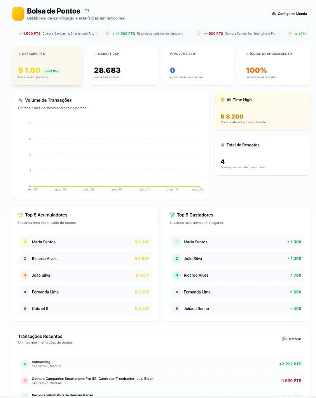Click the seg., 13 point on chart axis
Image resolution: width=316 pixels, height=398 pixels.
[197, 189]
